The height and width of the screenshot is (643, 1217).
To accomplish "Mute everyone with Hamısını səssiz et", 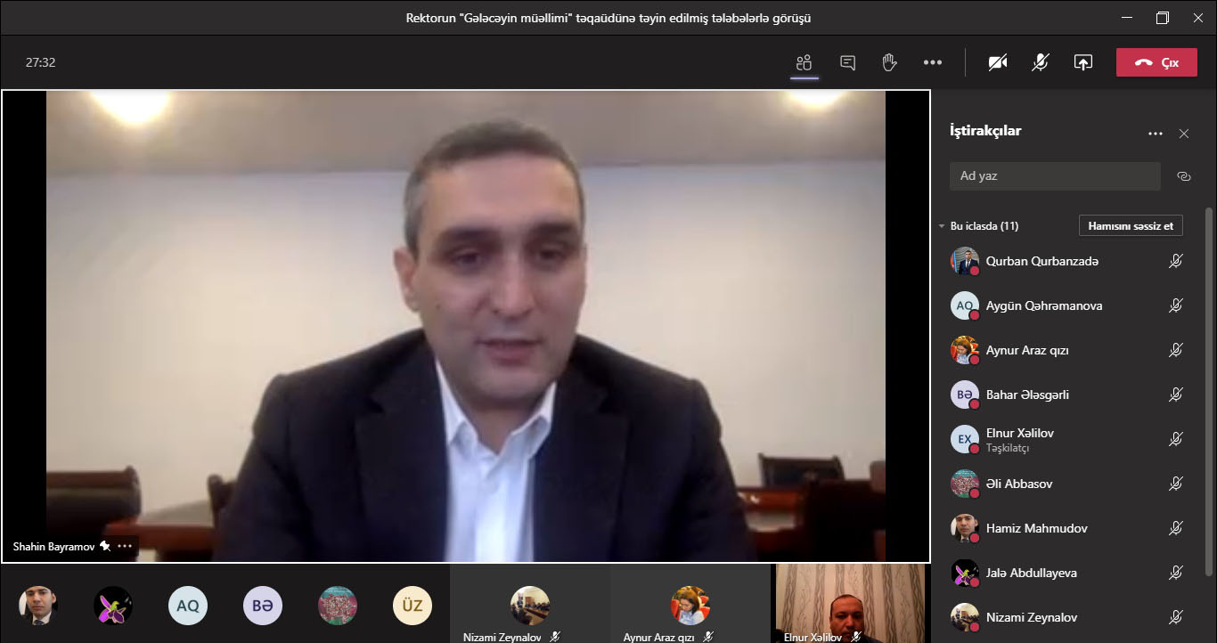I will pos(1131,226).
